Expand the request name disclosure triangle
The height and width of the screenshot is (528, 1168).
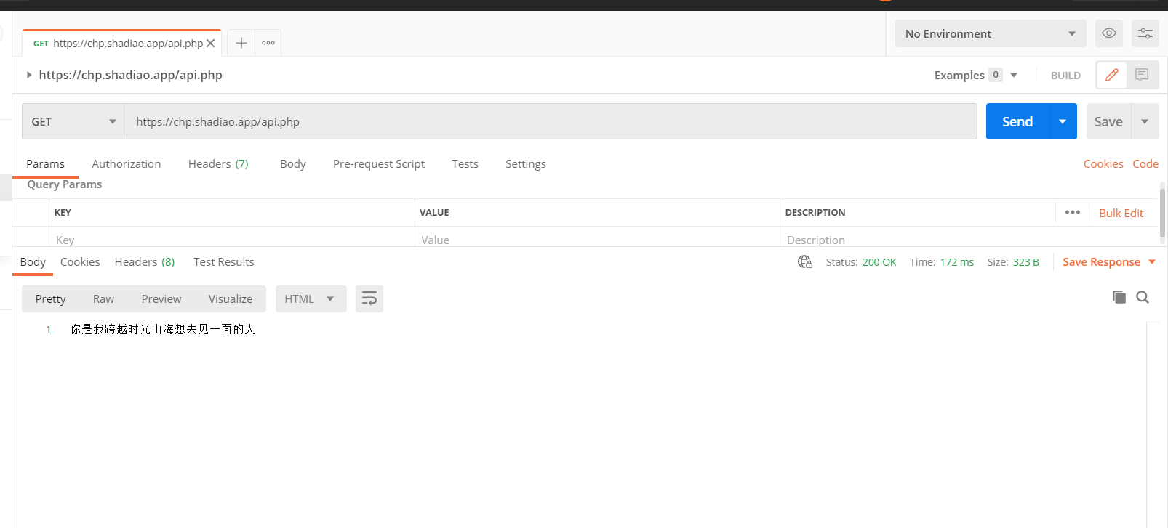pyautogui.click(x=29, y=75)
